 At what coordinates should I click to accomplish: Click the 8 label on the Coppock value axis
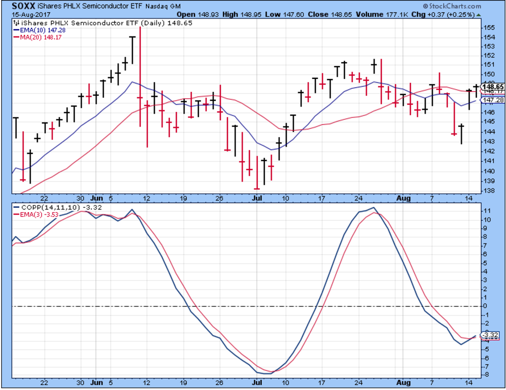click(485, 237)
